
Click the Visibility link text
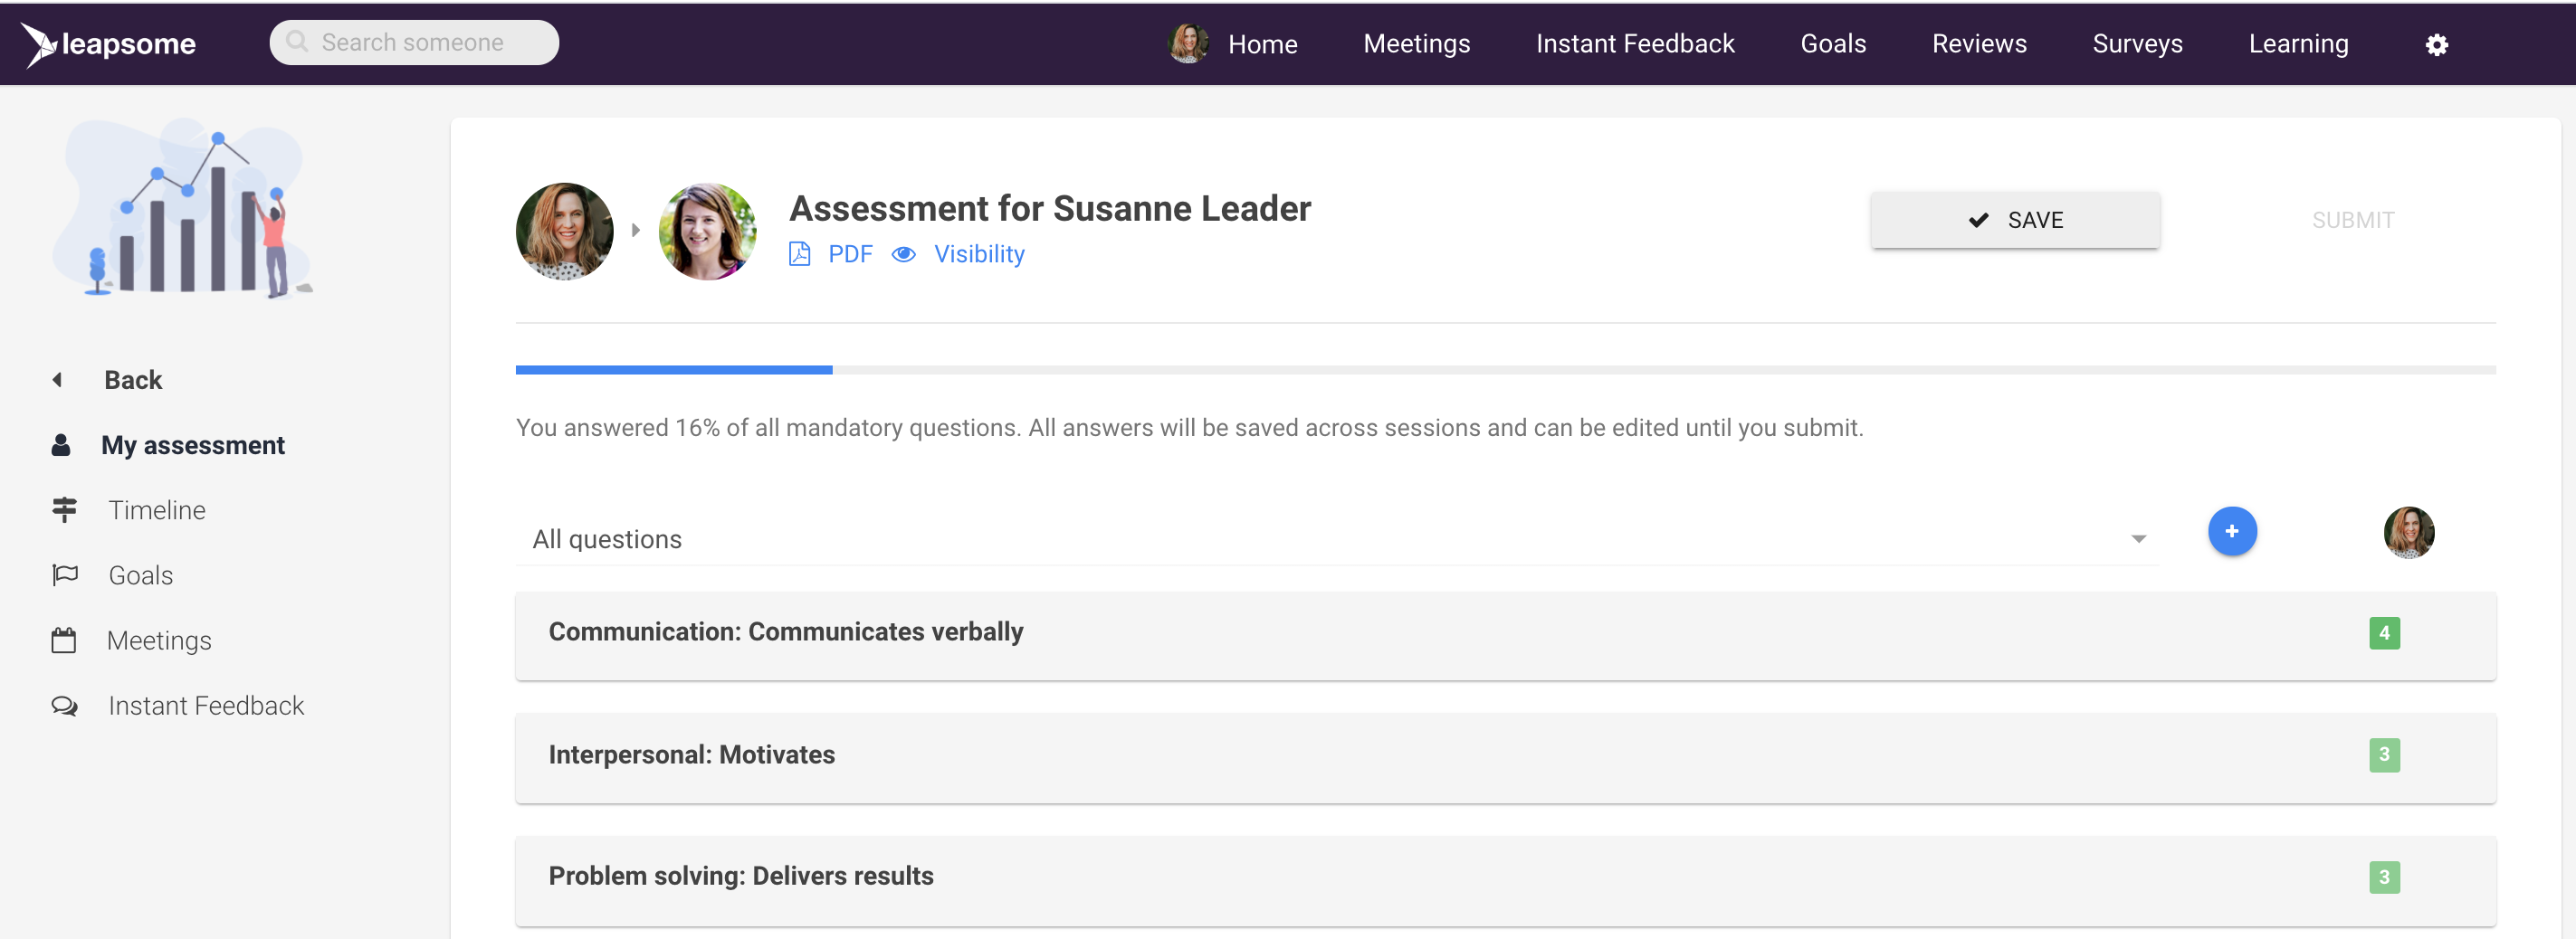click(x=978, y=255)
